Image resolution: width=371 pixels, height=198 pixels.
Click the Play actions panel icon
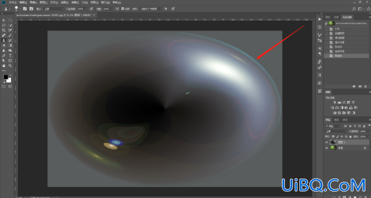click(x=319, y=19)
